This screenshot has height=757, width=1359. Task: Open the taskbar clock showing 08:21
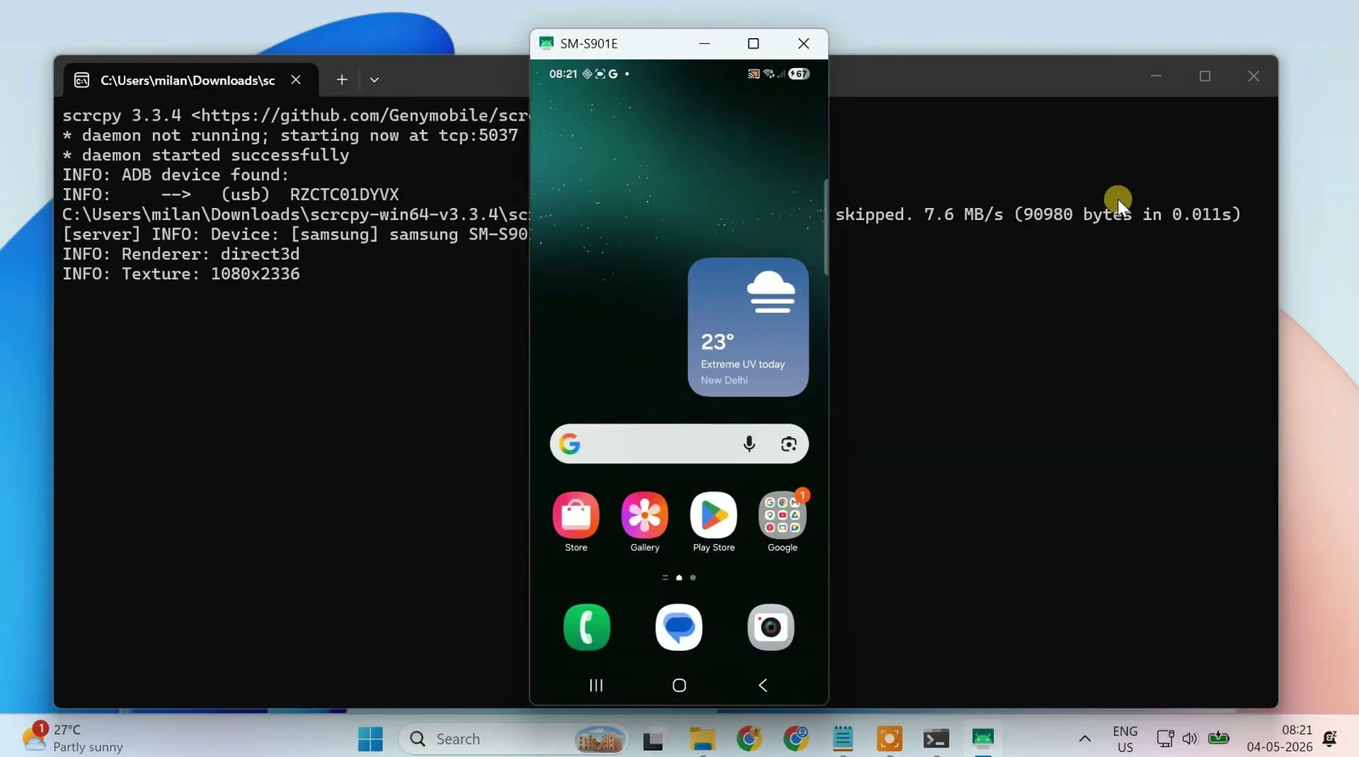pos(1280,739)
